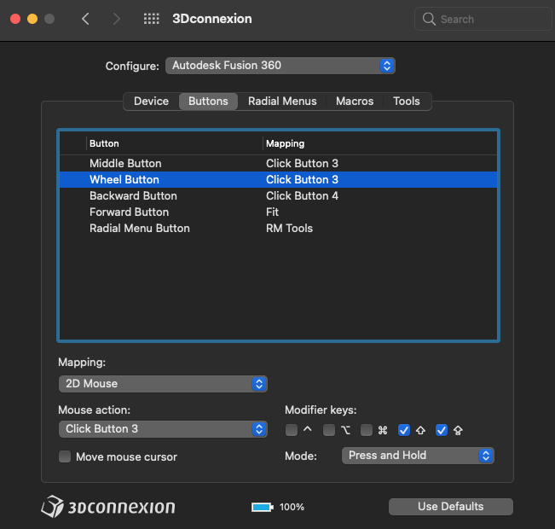Click the Use Defaults button
This screenshot has width=555, height=529.
451,507
